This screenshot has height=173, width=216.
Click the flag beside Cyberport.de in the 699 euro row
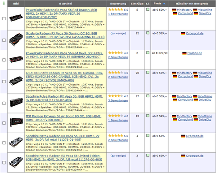tap(183, 156)
